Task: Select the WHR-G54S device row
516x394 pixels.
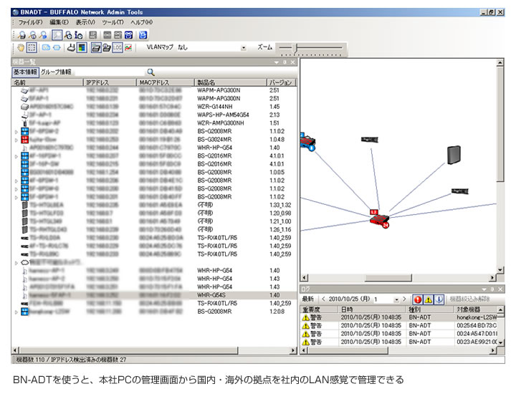Action: [x=154, y=295]
